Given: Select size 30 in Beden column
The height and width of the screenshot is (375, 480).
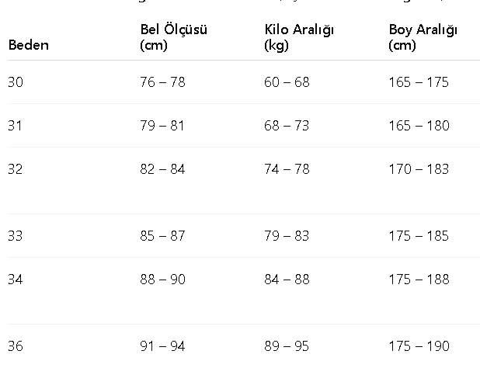Looking at the screenshot, I should pos(16,82).
